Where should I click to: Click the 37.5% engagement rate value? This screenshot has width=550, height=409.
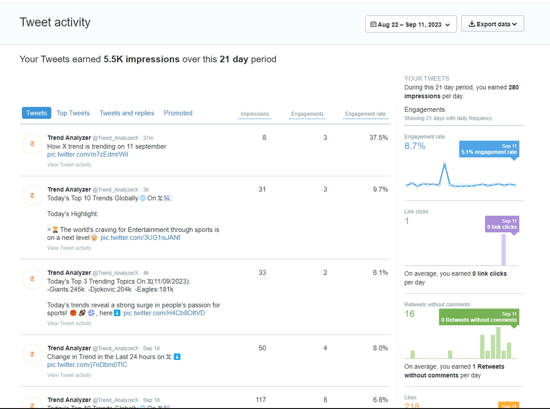[379, 137]
